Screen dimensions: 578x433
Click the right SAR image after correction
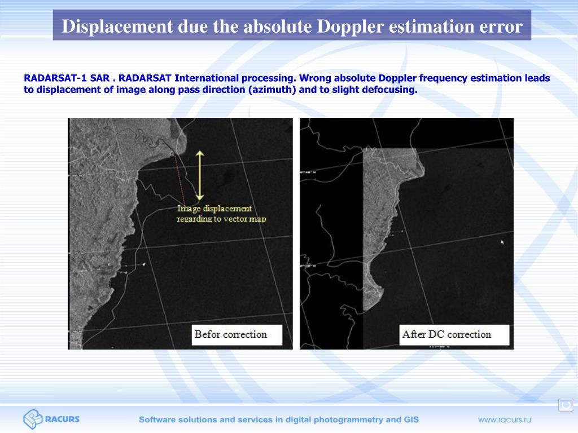(406, 233)
